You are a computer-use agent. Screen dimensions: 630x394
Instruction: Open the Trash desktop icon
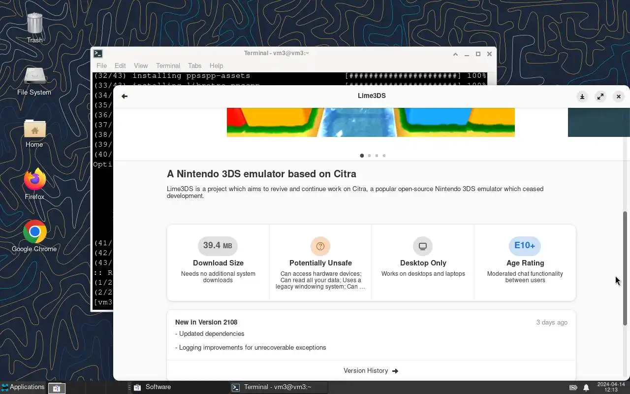pos(34,28)
